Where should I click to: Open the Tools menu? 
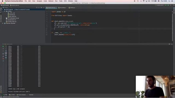[x=61, y=1]
